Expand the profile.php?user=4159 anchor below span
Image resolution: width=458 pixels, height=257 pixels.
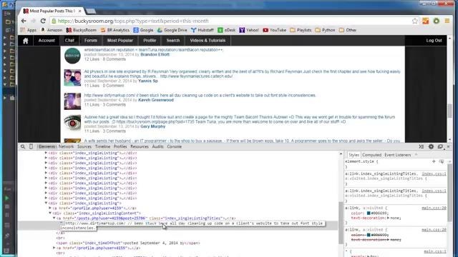click(54, 248)
